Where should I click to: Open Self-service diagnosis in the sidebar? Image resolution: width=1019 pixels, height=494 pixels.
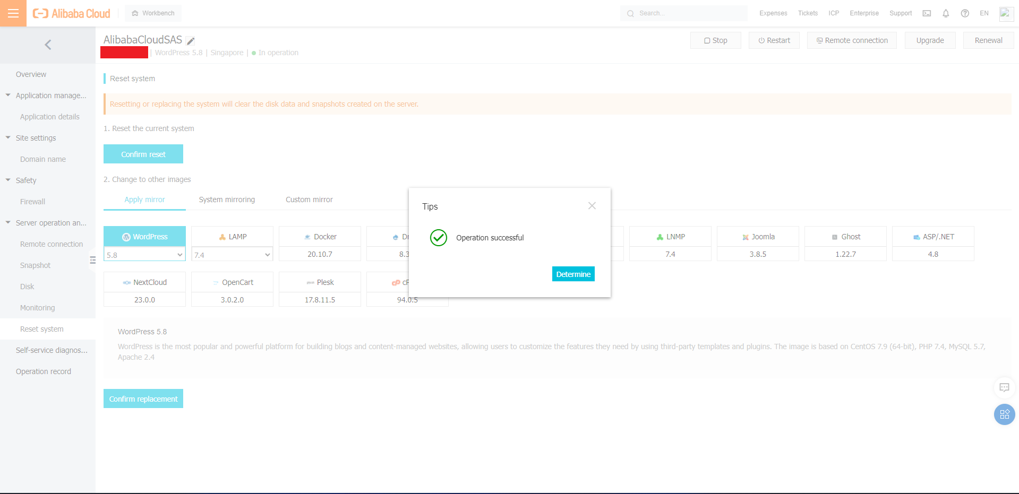(x=48, y=350)
